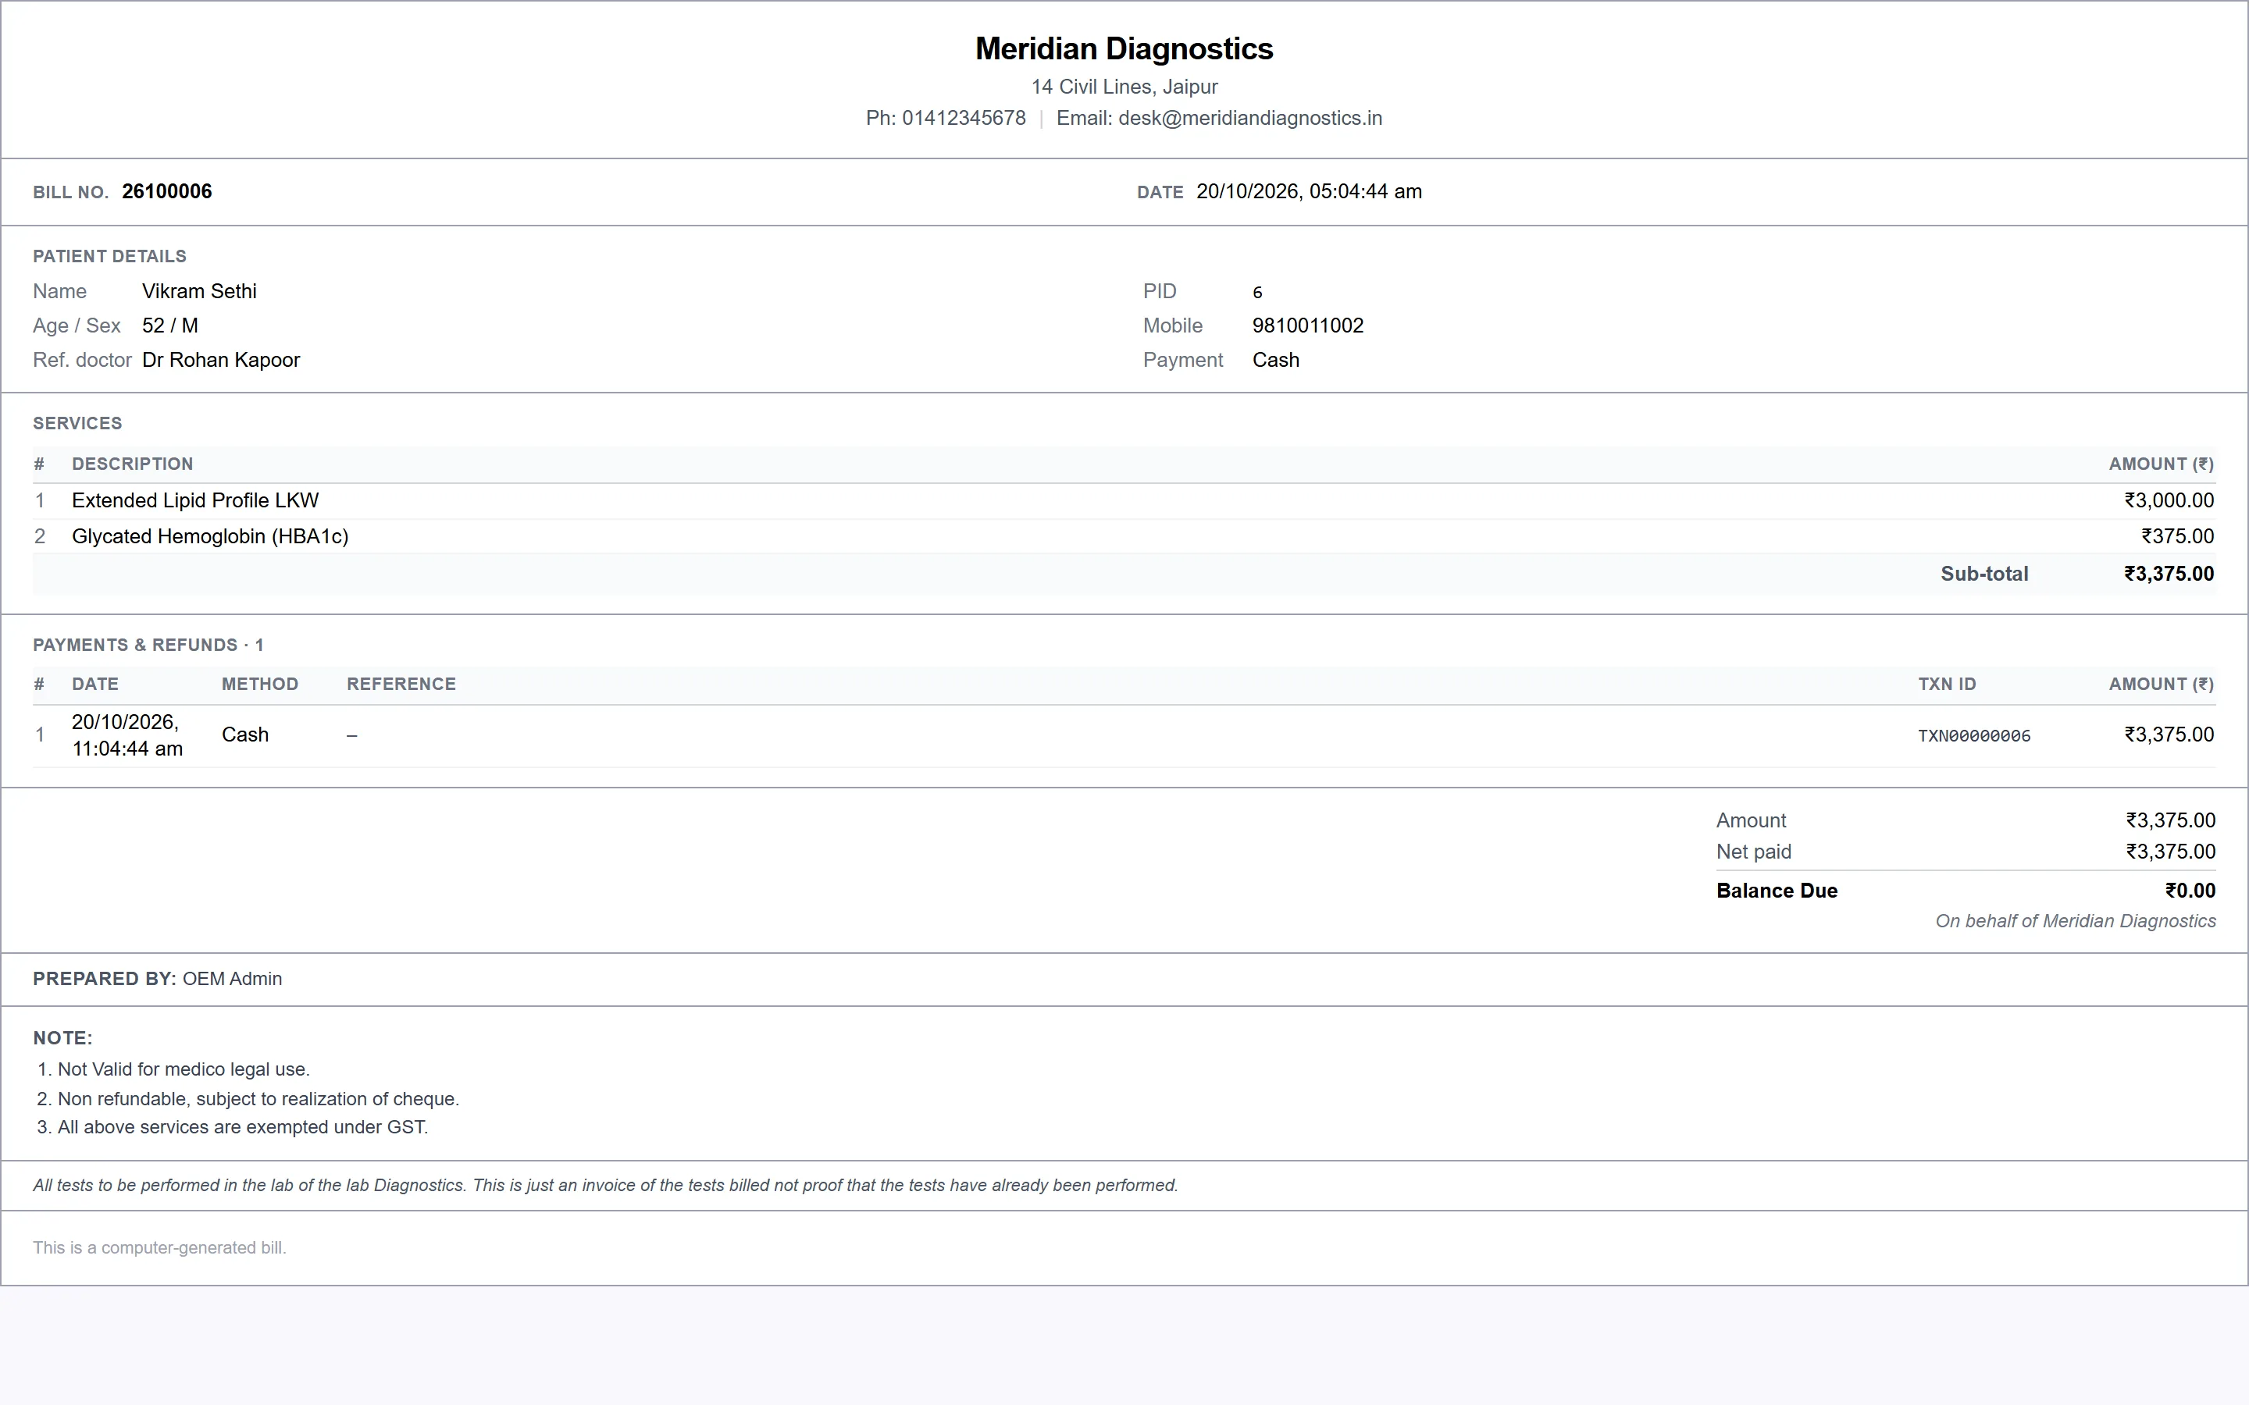Select the email address desk@meridiandiagnostics.in
This screenshot has width=2249, height=1405.
tap(1250, 118)
